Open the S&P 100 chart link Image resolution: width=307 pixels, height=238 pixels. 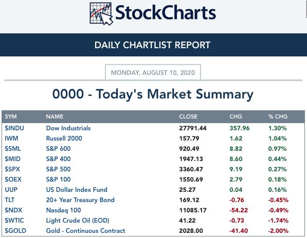[58, 179]
